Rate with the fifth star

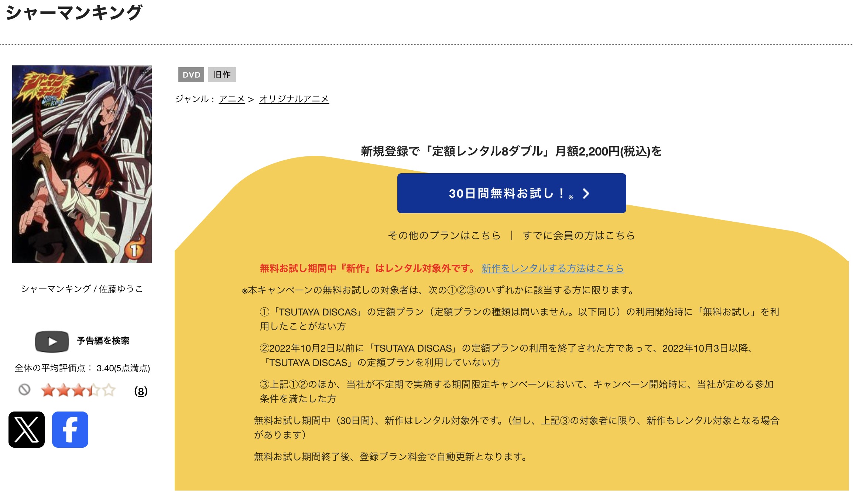click(x=109, y=390)
